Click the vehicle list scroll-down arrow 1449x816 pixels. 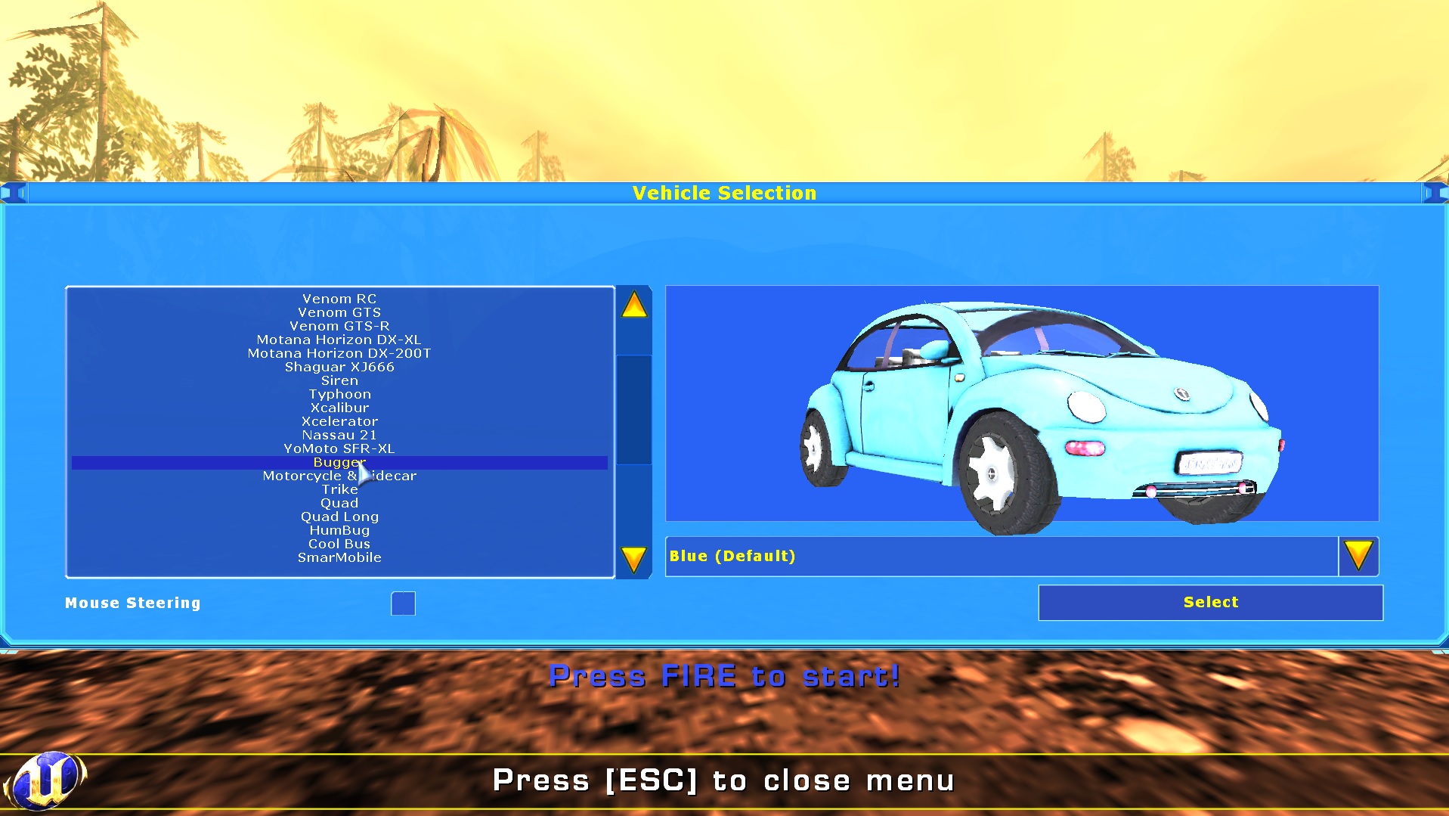[x=633, y=559]
